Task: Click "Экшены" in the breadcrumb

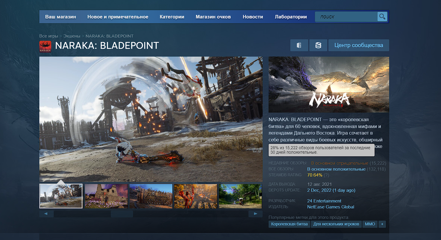Action: (72, 36)
